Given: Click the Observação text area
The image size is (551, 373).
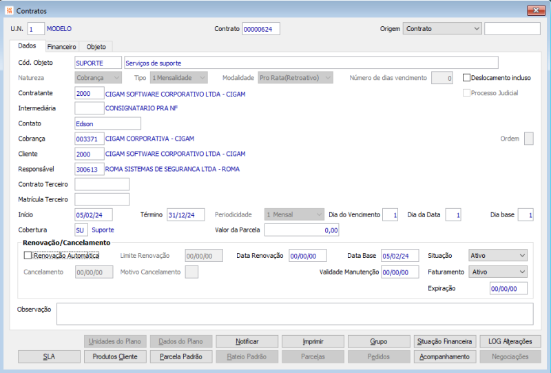Looking at the screenshot, I should (x=295, y=314).
